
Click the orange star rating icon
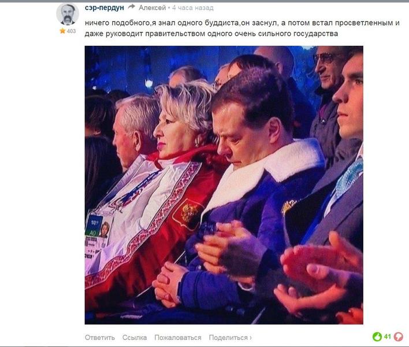click(62, 31)
